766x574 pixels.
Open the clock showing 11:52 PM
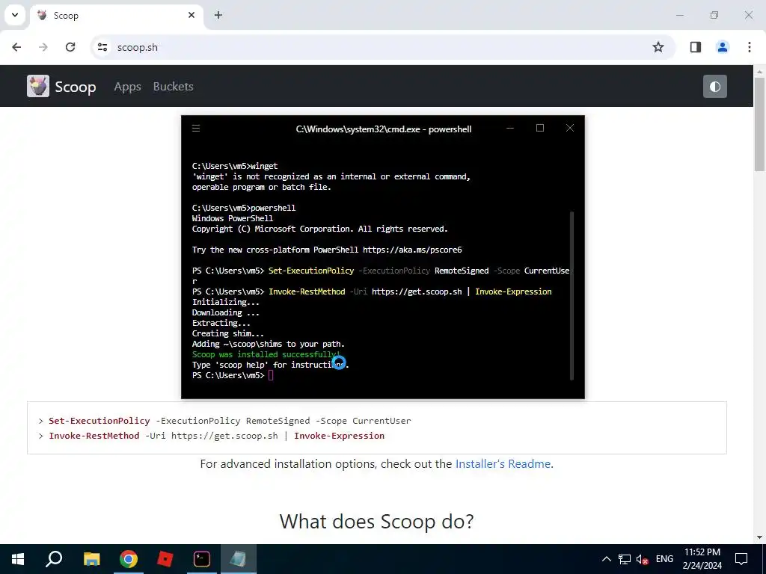(702, 559)
